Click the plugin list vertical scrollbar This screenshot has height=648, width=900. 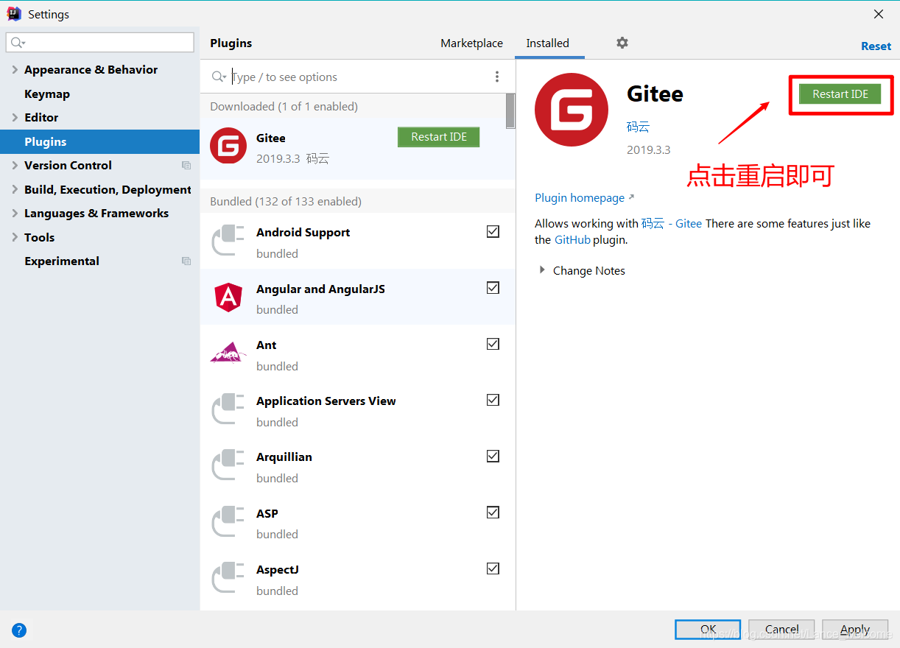[x=510, y=110]
